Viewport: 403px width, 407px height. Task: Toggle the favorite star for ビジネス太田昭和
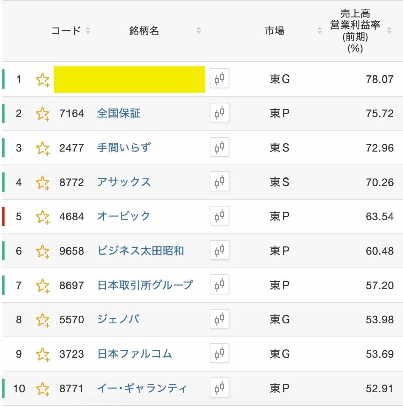pos(43,250)
